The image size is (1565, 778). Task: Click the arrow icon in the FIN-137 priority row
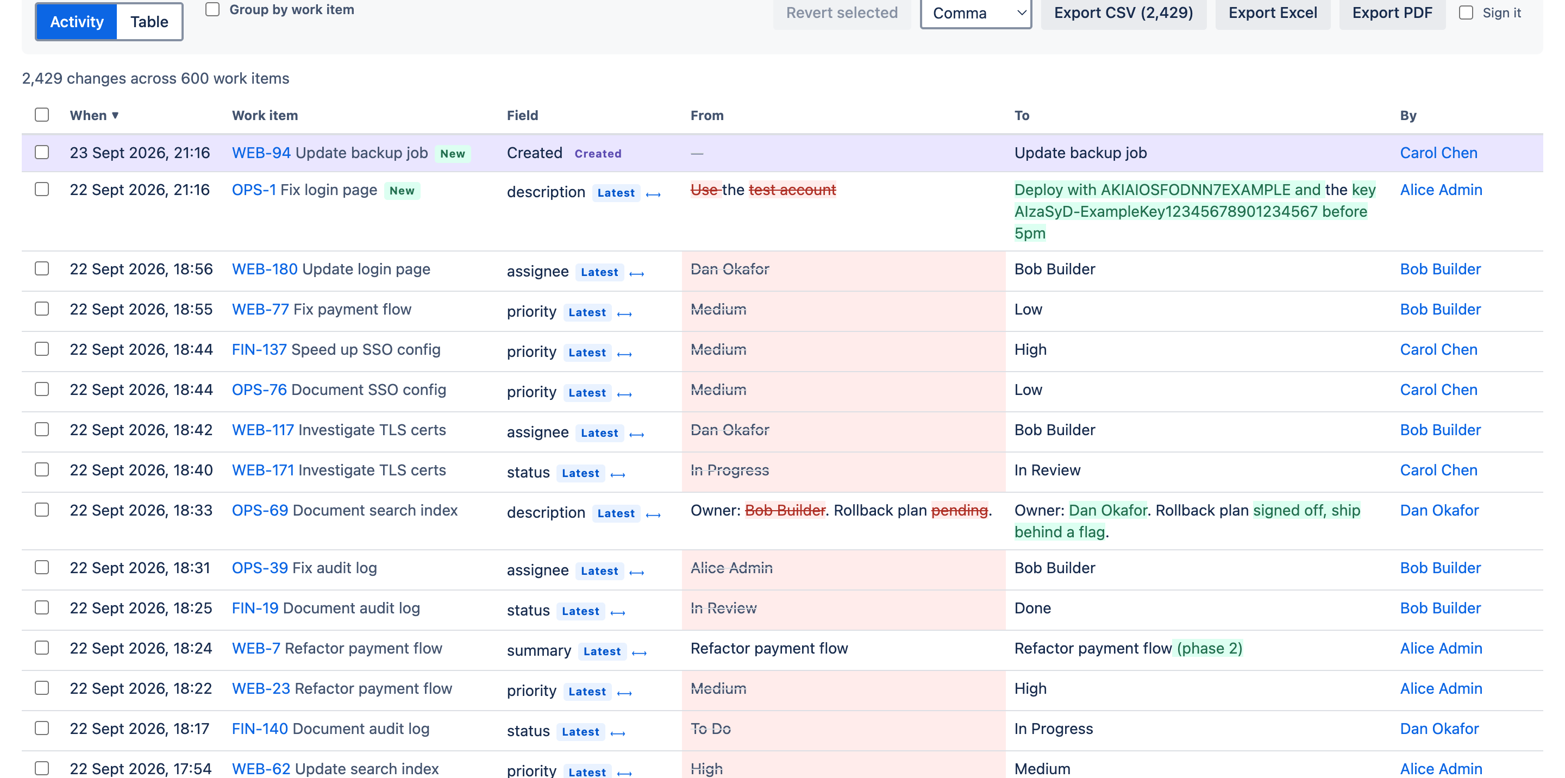coord(624,354)
